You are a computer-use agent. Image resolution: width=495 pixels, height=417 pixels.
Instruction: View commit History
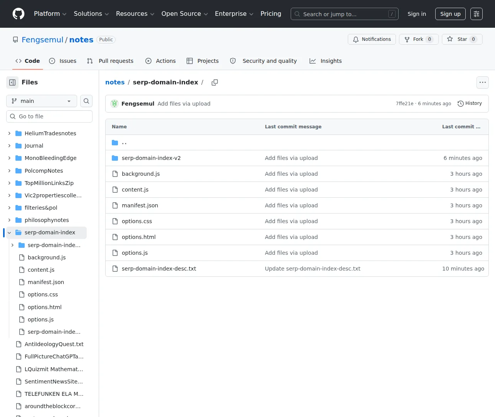click(470, 104)
